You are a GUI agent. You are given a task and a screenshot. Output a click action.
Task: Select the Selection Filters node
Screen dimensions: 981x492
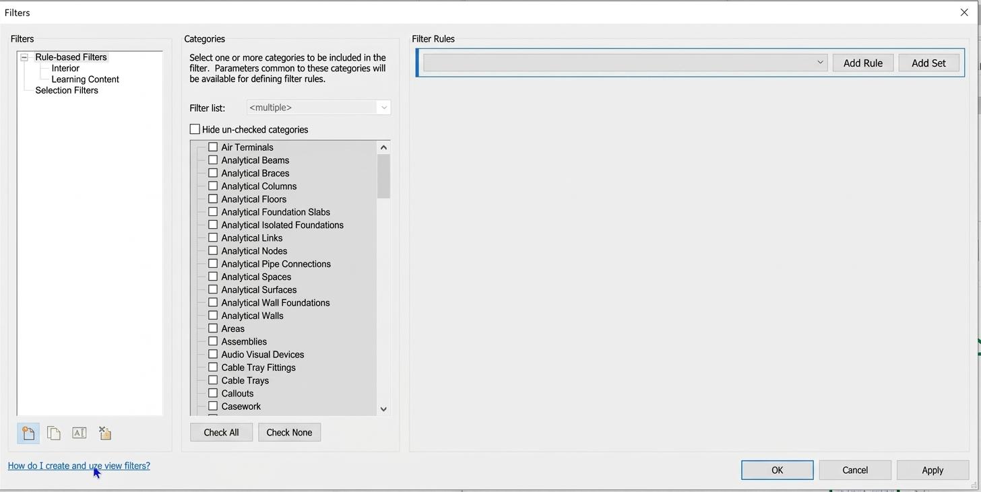tap(67, 90)
